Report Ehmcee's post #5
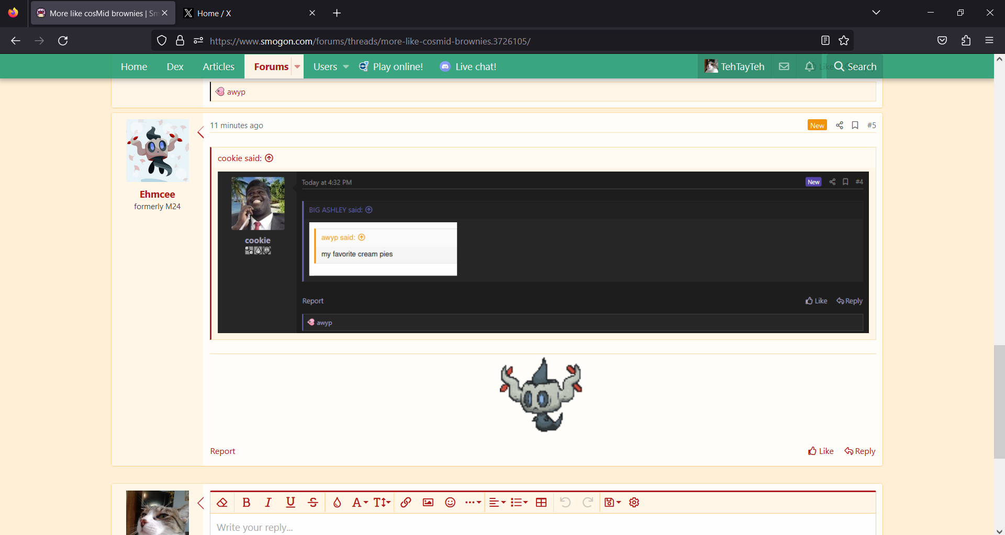This screenshot has height=535, width=1005. click(x=222, y=451)
